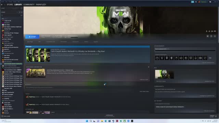Open the STORE tab
The image size is (219, 123).
10,4
